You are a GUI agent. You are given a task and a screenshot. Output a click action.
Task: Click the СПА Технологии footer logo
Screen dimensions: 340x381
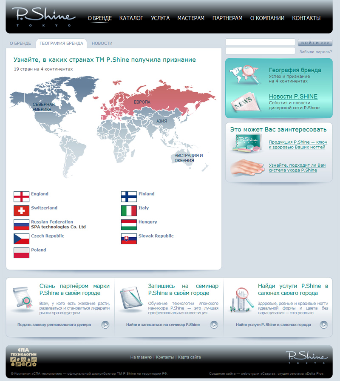(x=23, y=357)
